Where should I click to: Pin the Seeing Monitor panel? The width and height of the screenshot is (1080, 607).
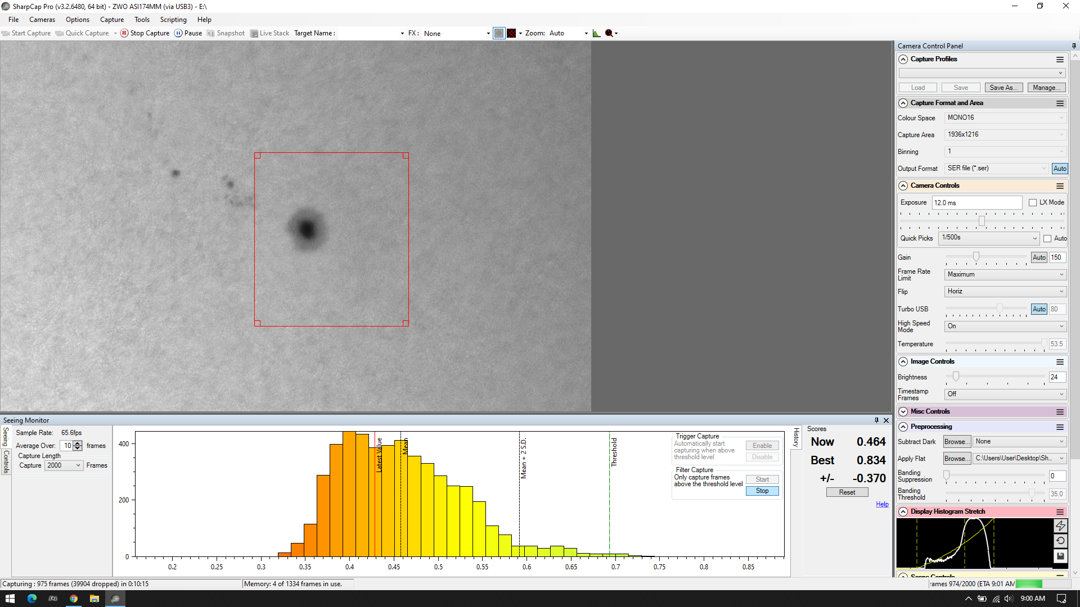click(876, 420)
